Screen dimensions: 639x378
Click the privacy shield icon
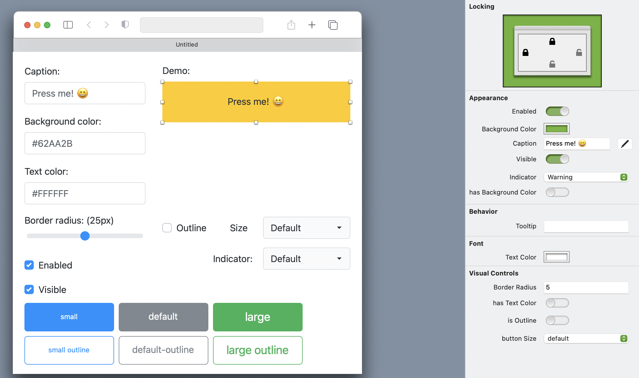125,24
